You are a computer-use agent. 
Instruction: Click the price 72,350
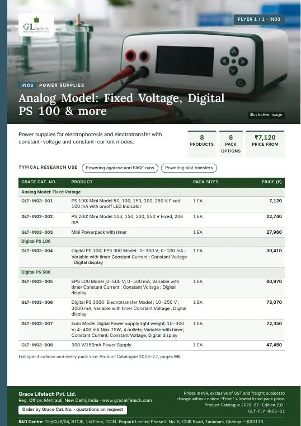(274, 323)
